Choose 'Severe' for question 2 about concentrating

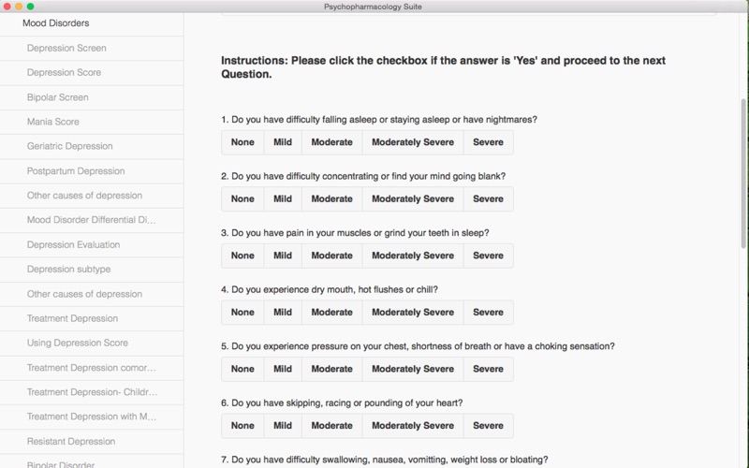[488, 199]
